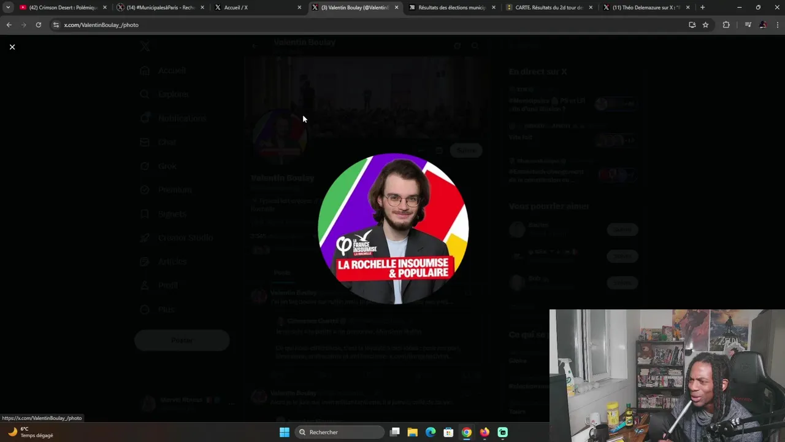Open the weather widget showing 6°C
This screenshot has width=785, height=442.
coord(31,432)
